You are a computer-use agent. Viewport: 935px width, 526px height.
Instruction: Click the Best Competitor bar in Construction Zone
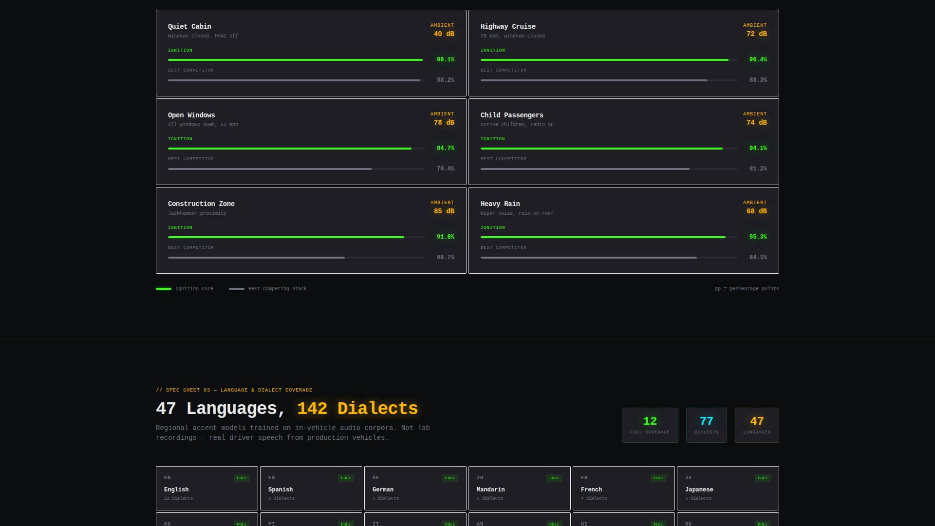(x=296, y=258)
